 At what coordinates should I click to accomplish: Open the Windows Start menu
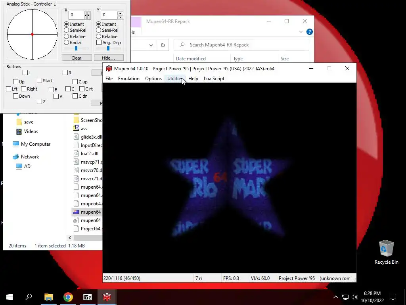(10, 297)
